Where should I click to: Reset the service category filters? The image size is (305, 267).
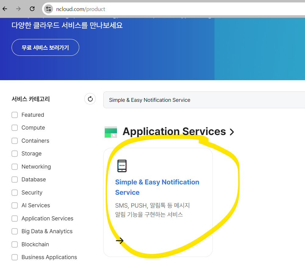(90, 99)
